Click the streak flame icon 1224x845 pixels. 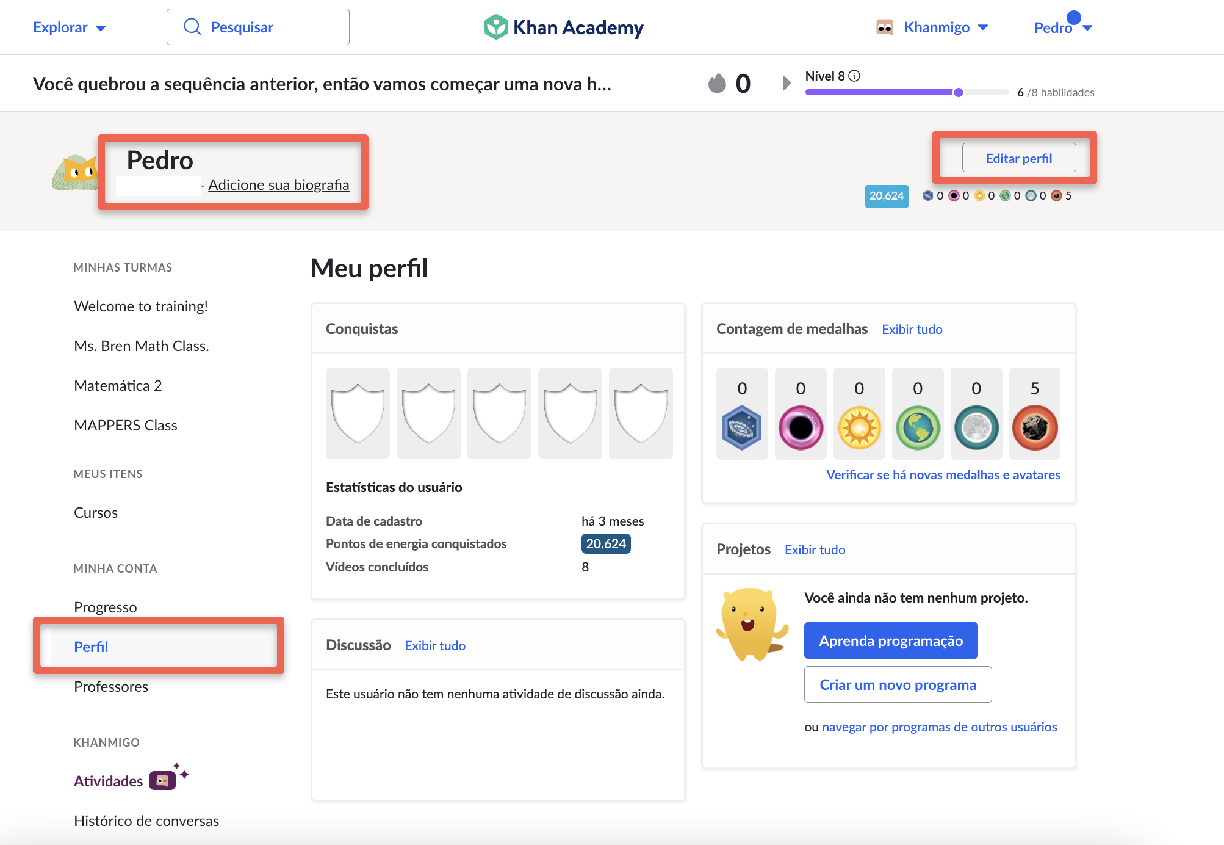coord(717,83)
